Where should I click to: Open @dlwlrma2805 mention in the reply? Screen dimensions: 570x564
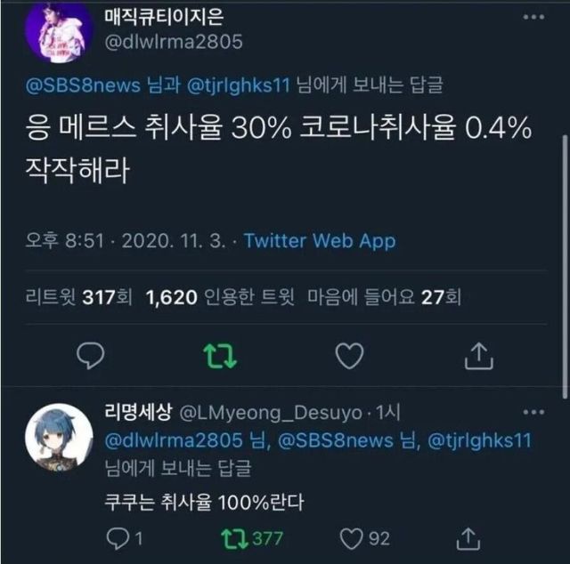[x=174, y=441]
